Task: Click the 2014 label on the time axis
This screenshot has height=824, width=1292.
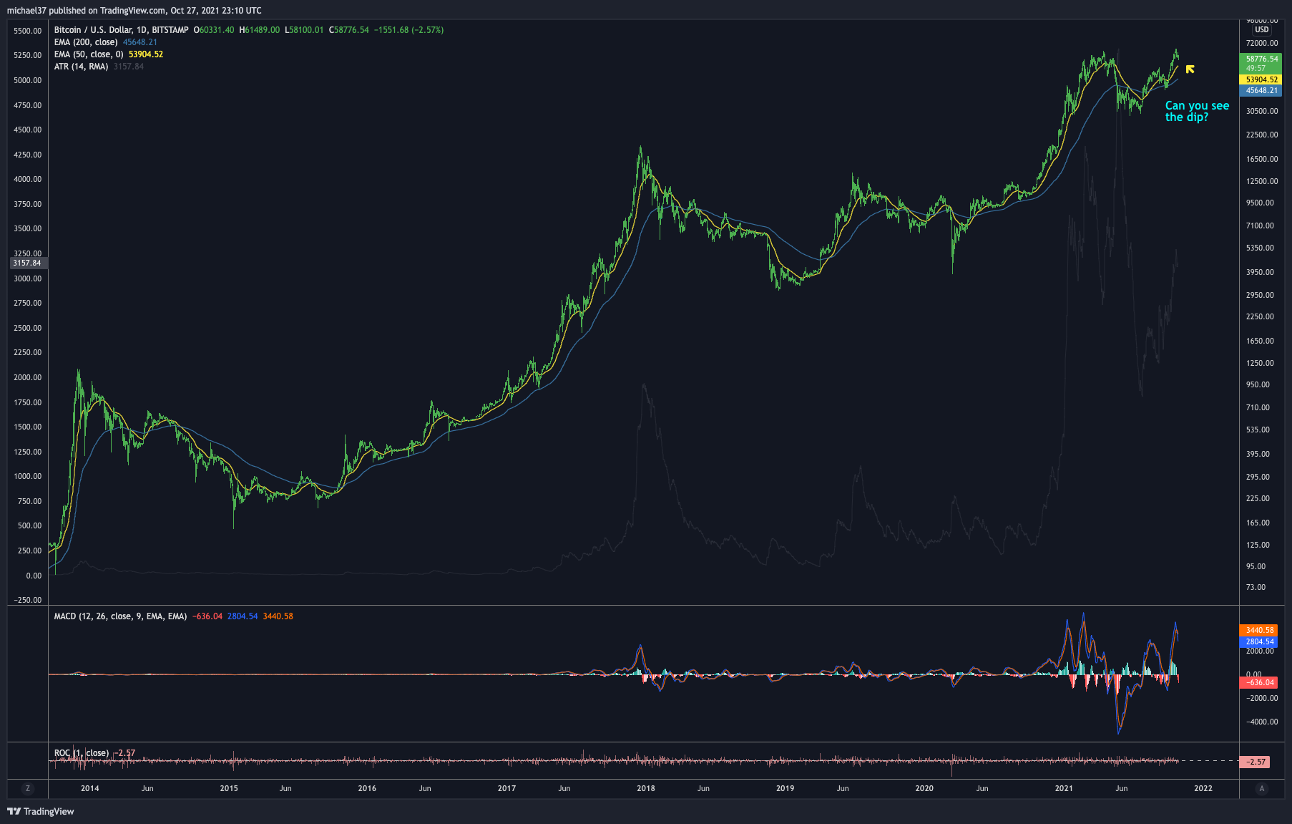Action: click(90, 788)
